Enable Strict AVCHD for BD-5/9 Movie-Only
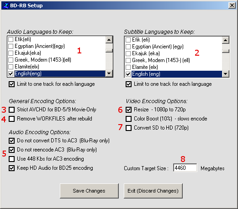 pyautogui.click(x=12, y=110)
